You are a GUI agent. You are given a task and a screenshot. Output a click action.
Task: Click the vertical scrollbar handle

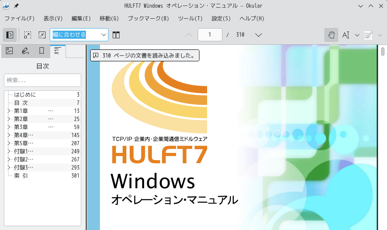pos(383,52)
